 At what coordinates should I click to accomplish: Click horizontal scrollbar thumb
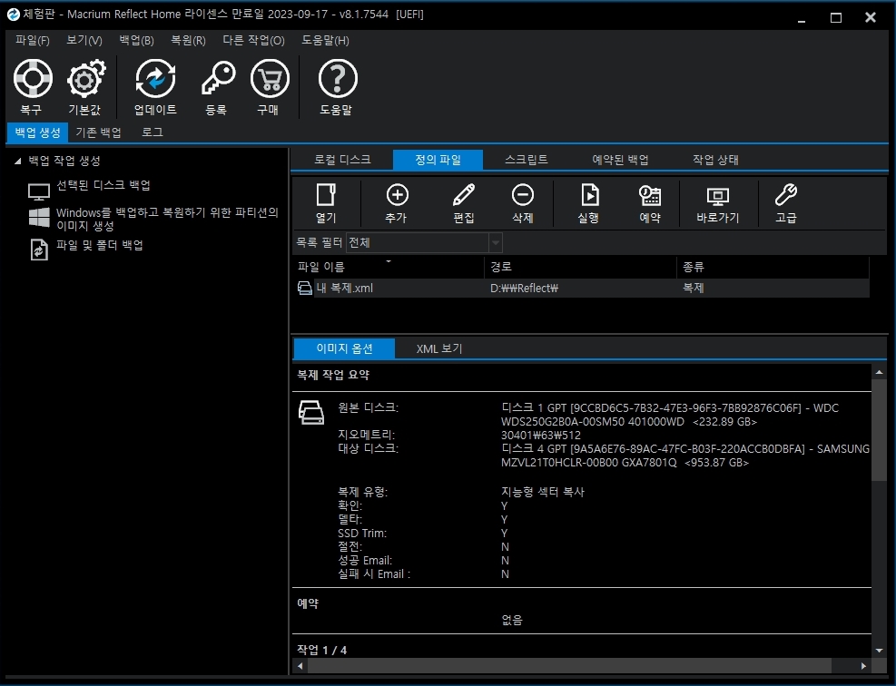(570, 666)
